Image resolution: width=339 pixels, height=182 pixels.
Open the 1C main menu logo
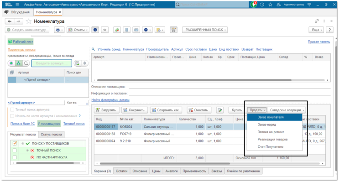[9, 4]
